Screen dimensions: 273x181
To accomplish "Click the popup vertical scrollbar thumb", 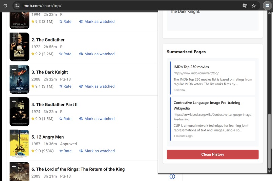I will (270, 141).
